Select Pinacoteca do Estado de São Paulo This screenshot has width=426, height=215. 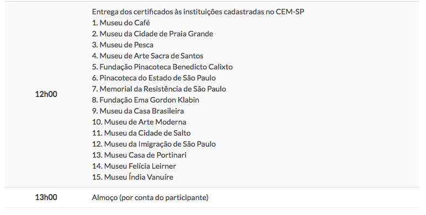click(x=154, y=78)
